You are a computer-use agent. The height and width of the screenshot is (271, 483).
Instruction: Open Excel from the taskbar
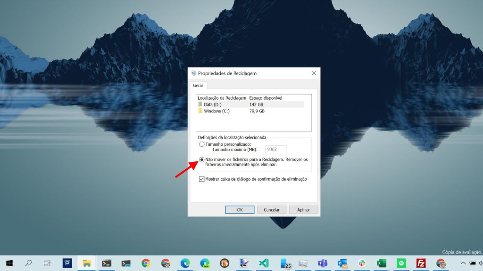(382, 263)
